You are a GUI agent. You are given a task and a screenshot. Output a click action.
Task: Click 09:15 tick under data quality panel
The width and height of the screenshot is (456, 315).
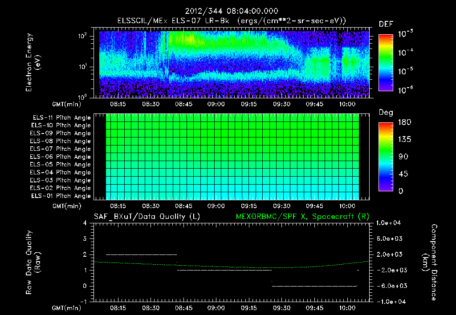point(249,308)
